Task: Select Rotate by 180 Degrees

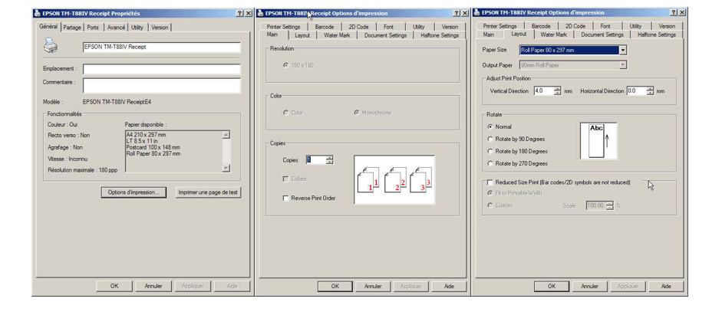Action: [490, 151]
